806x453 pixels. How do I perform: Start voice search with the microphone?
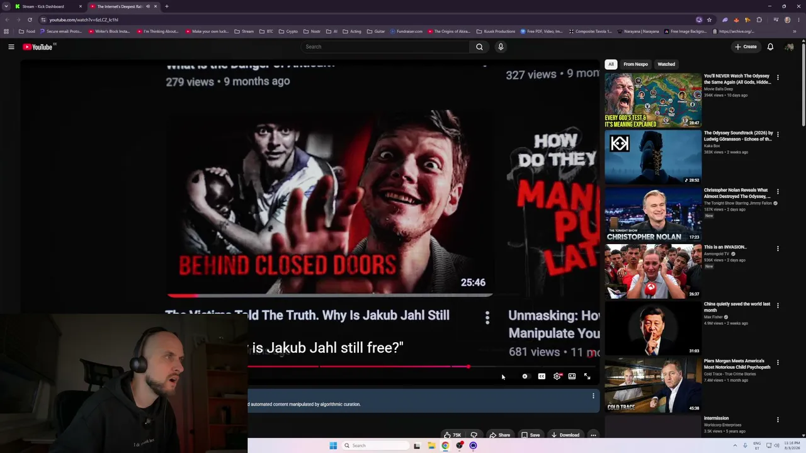pos(501,47)
